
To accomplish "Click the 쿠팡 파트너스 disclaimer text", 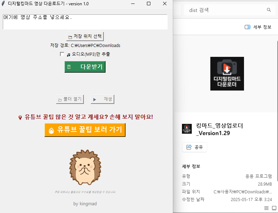I will (x=85, y=192).
